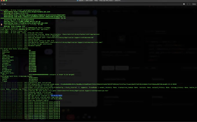197x122 pixels.
Task: Click 'Pre-merge hard forks (block based)' heading
Action: 14,49
